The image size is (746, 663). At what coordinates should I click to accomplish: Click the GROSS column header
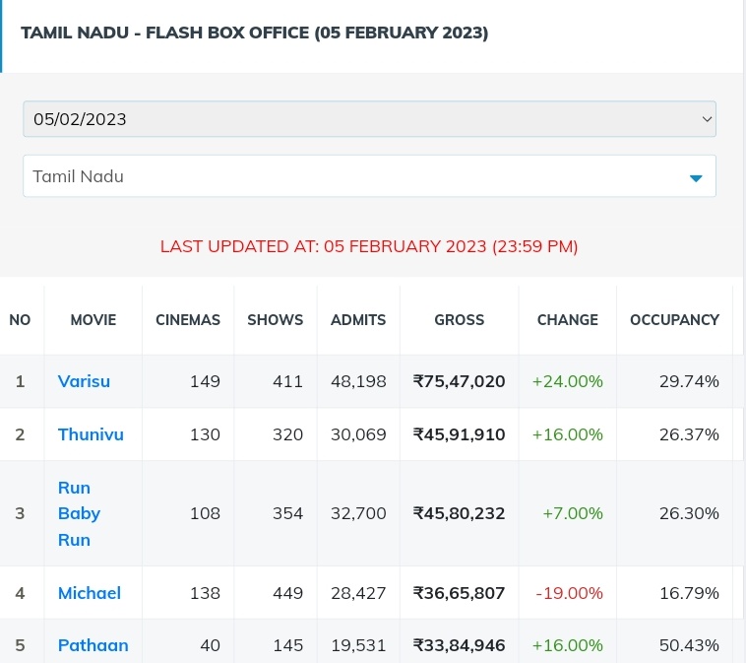[459, 320]
